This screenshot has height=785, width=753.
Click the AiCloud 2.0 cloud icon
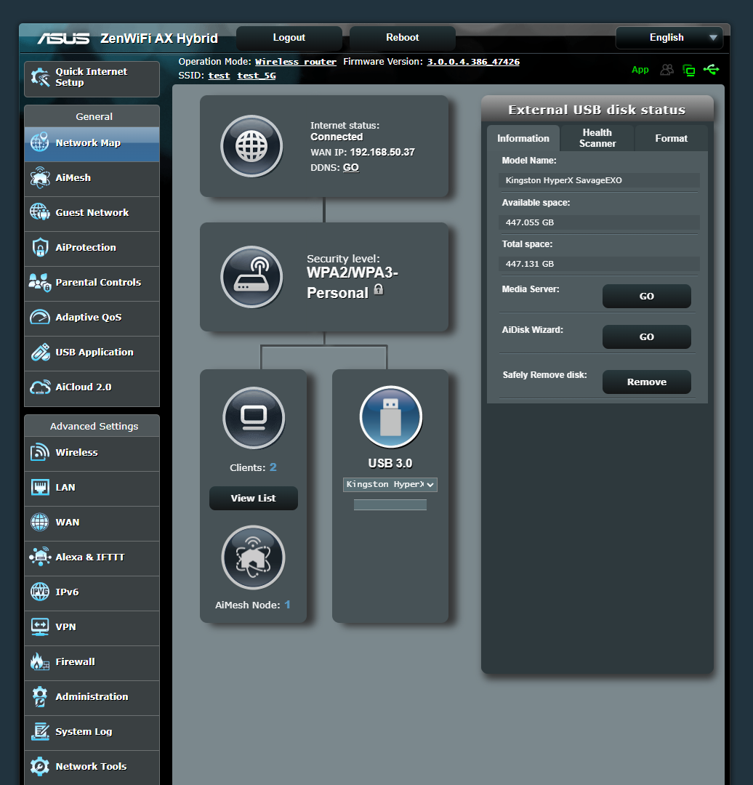coord(40,387)
